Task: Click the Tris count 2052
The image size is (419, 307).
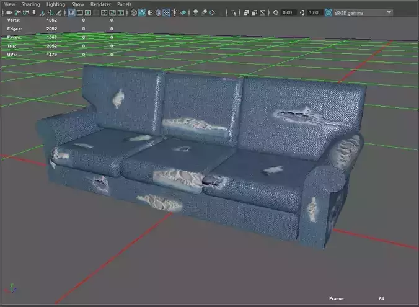Action: (x=51, y=46)
